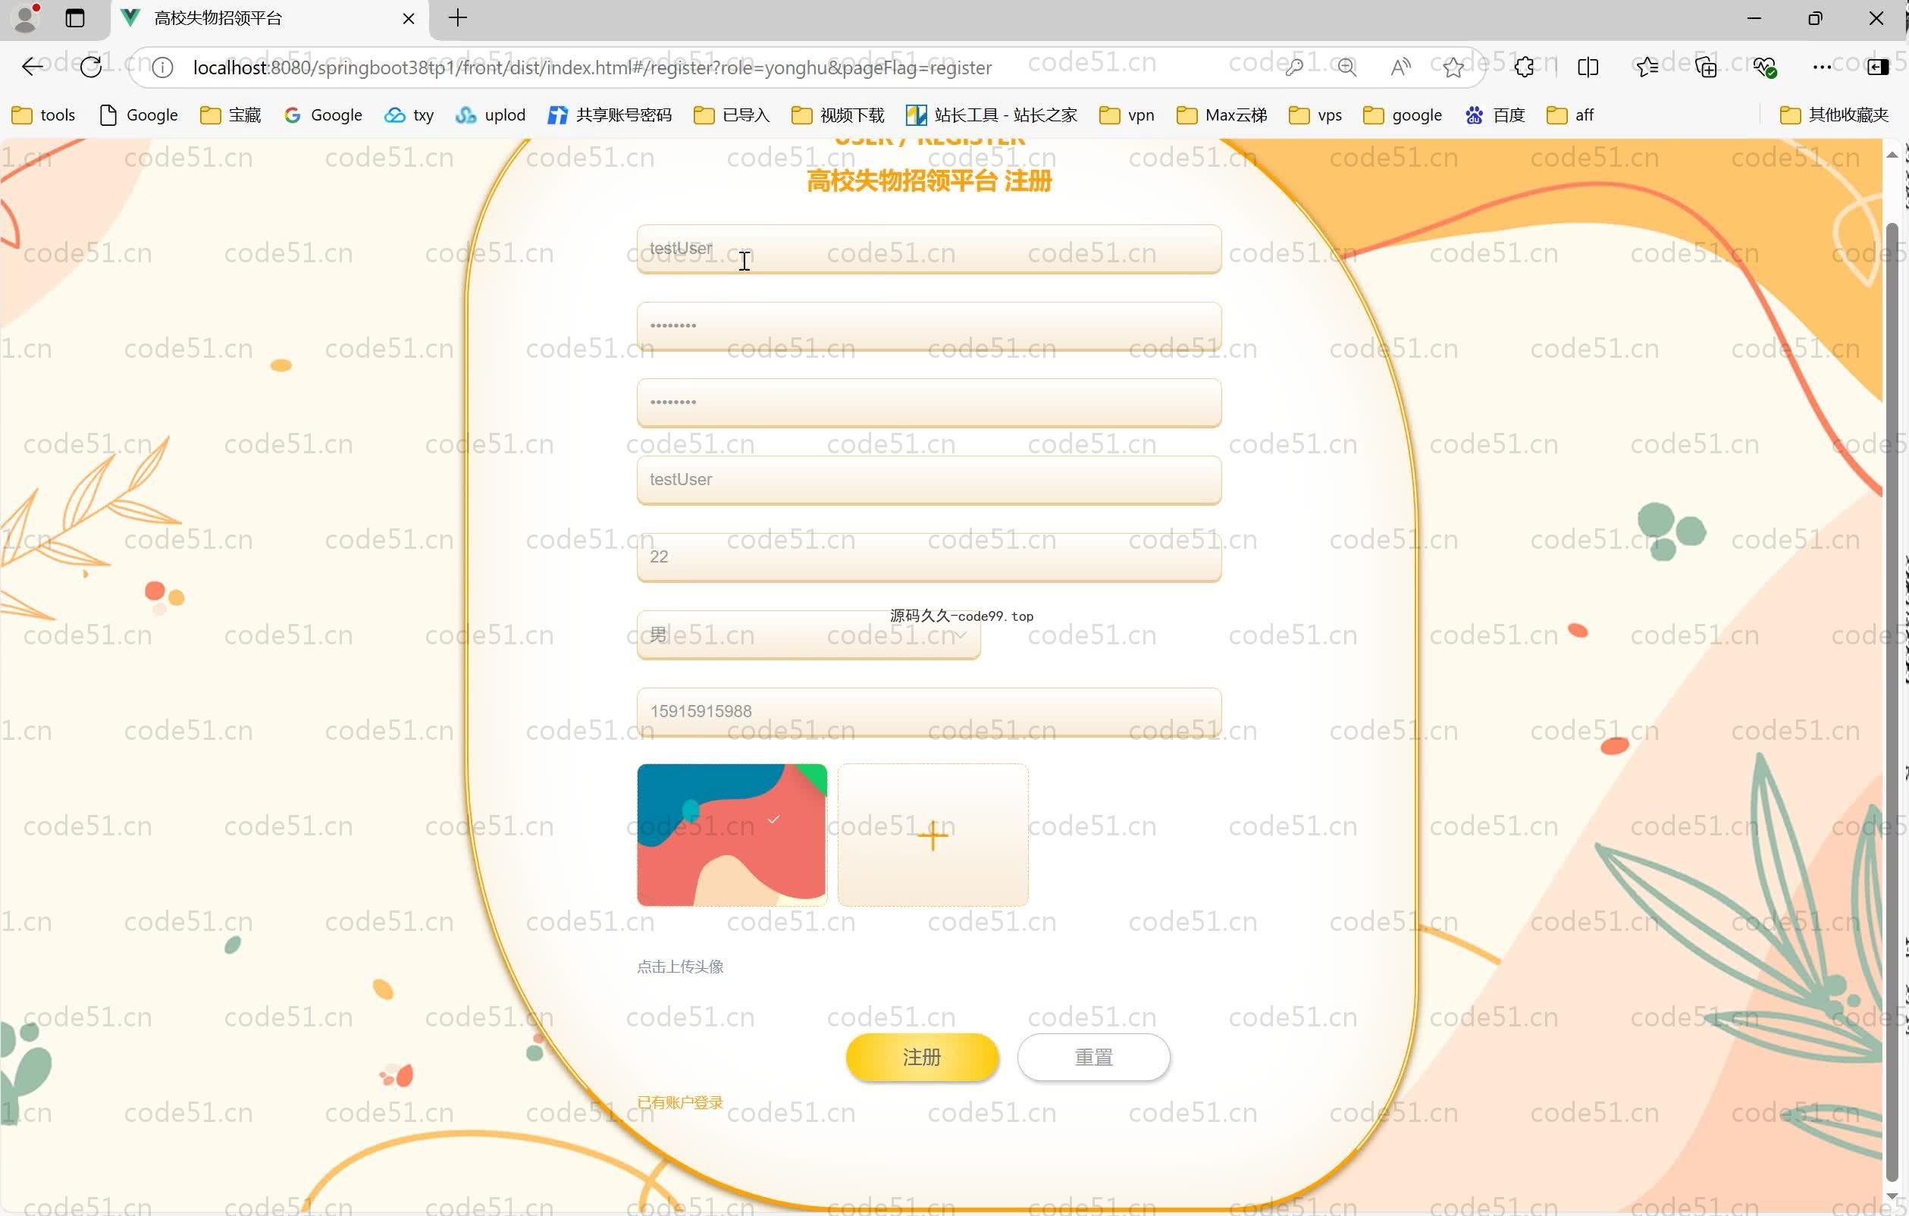Open the browser profile avatar
Viewport: 1909px width, 1216px height.
[x=27, y=17]
